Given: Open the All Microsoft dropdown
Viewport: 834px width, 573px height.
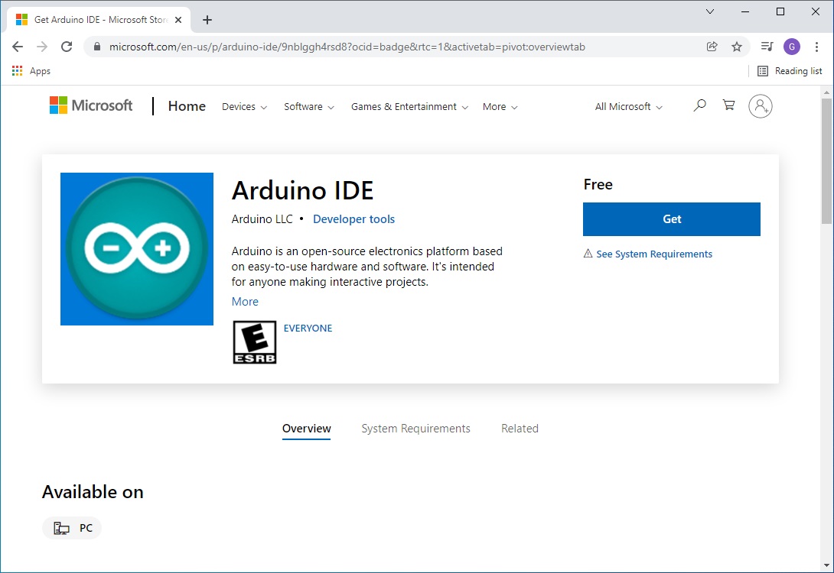Looking at the screenshot, I should click(x=628, y=107).
